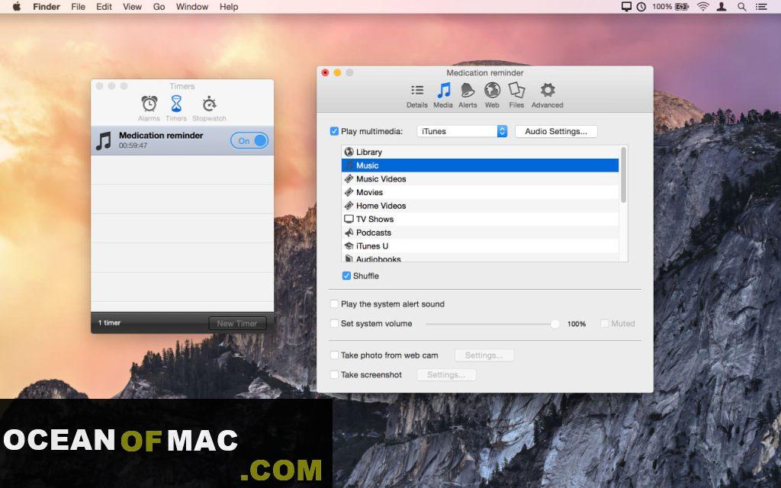This screenshot has width=781, height=488.
Task: Enable the Take screenshot checkbox
Action: pos(334,374)
